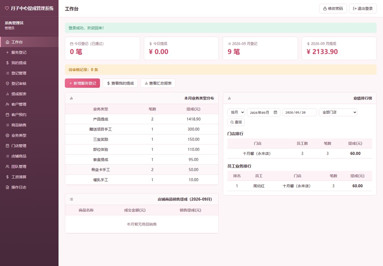Click the ¥ 2133.90 monthly commission figure
Image resolution: width=383 pixels, height=266 pixels.
pos(322,52)
